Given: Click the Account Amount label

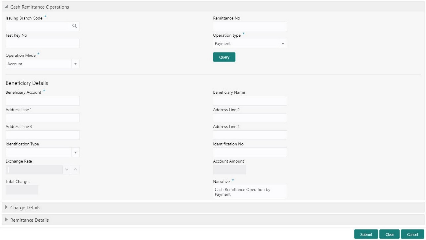Looking at the screenshot, I should coord(229,161).
